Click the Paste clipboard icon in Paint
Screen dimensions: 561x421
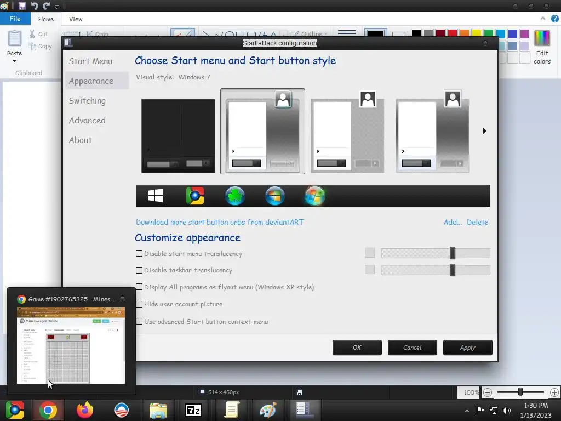(15, 38)
